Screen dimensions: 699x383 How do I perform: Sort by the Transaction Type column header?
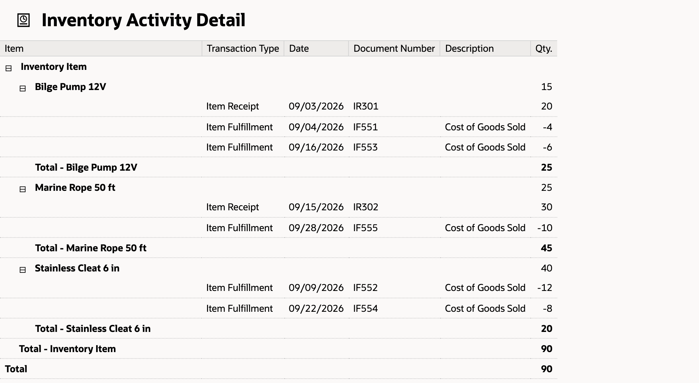click(x=243, y=48)
